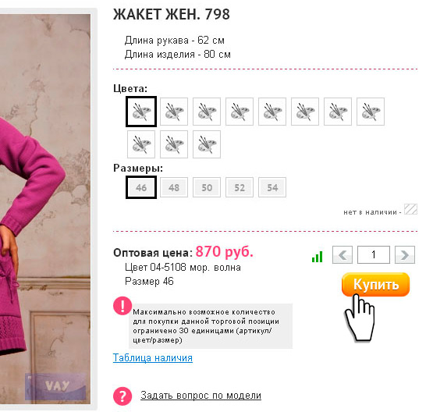Pick the third swatch in second color row

(x=207, y=144)
